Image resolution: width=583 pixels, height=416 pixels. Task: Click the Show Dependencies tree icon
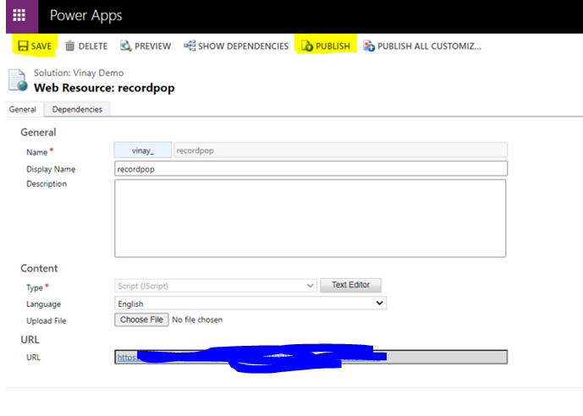click(190, 46)
